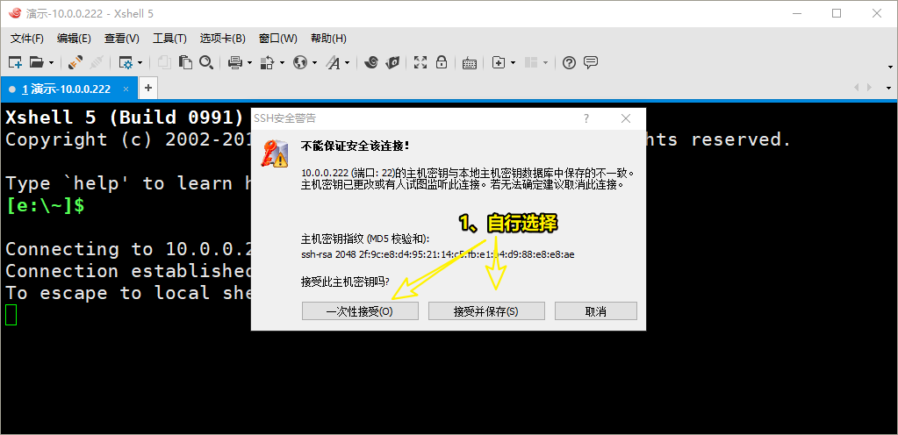Open the 编辑(E) menu
898x435 pixels.
click(74, 39)
